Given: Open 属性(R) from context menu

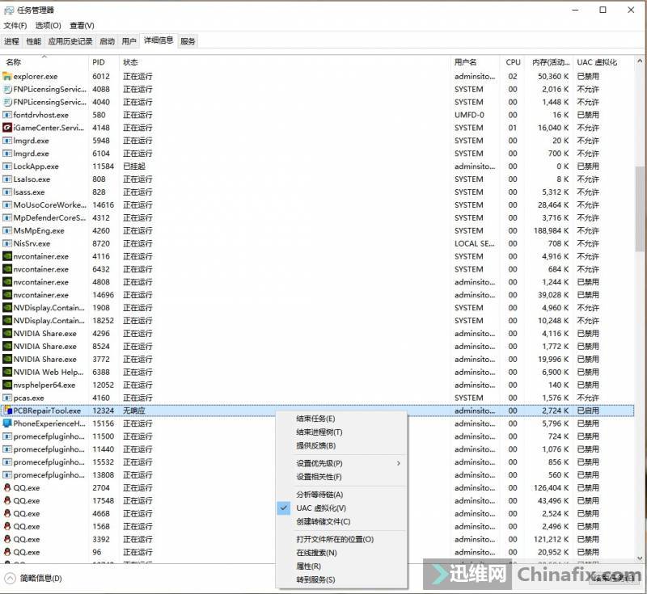Looking at the screenshot, I should [x=341, y=567].
